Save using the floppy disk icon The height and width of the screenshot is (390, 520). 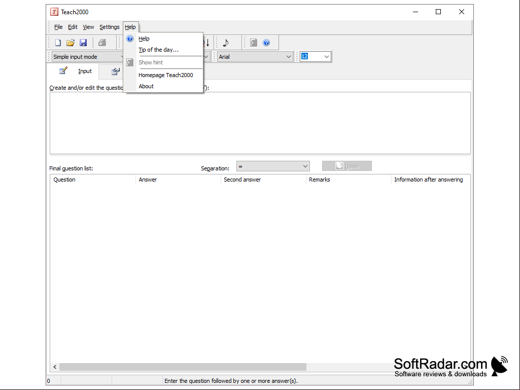coord(83,43)
